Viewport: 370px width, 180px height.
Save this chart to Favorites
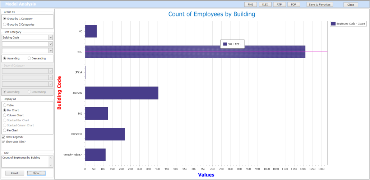point(319,5)
